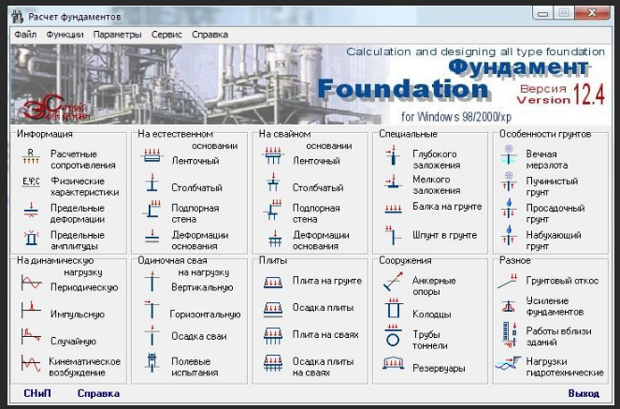
Task: Click Столбчатый icon under На свайном основании
Action: point(273,183)
